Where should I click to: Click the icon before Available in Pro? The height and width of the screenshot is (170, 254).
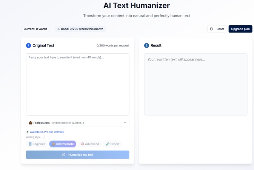28,132
